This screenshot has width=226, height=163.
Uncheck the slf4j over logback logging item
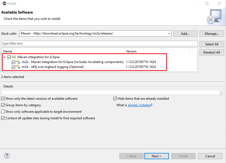coord(14,67)
